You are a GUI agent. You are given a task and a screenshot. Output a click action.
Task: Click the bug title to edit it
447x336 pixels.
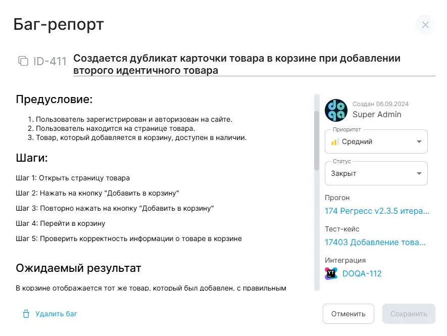(236, 64)
